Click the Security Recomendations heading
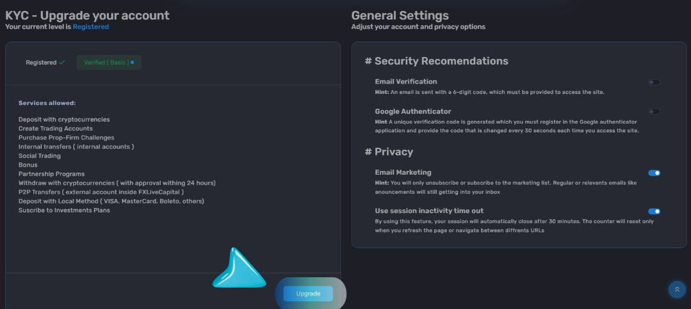Viewport: 691px width, 309px height. point(436,61)
